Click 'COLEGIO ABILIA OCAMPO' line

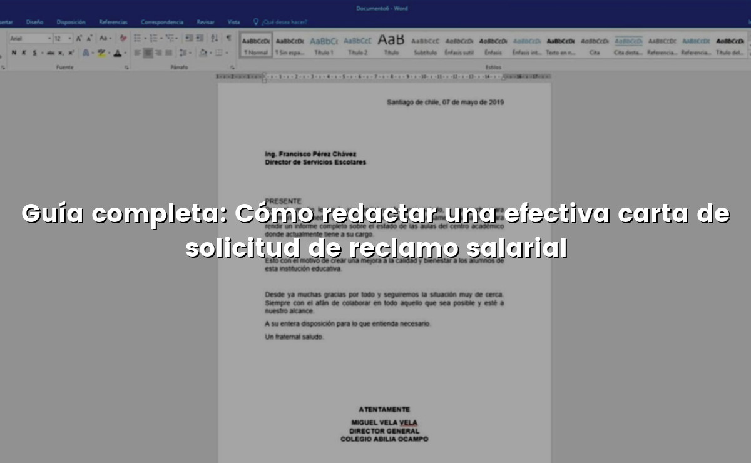(384, 439)
